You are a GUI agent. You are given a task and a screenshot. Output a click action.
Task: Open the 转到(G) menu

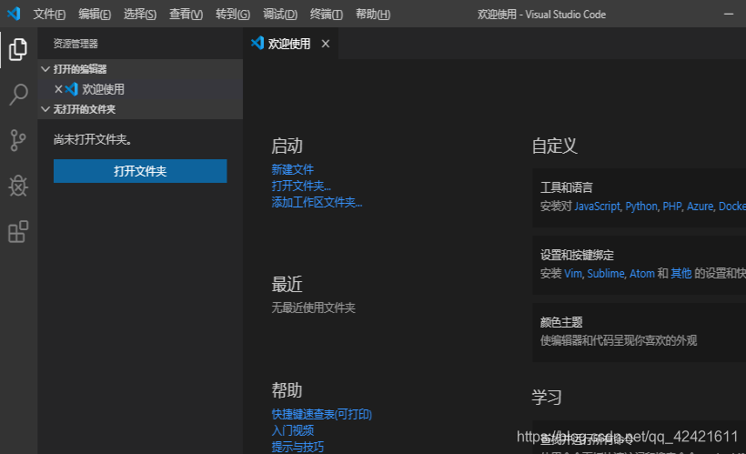coord(232,15)
